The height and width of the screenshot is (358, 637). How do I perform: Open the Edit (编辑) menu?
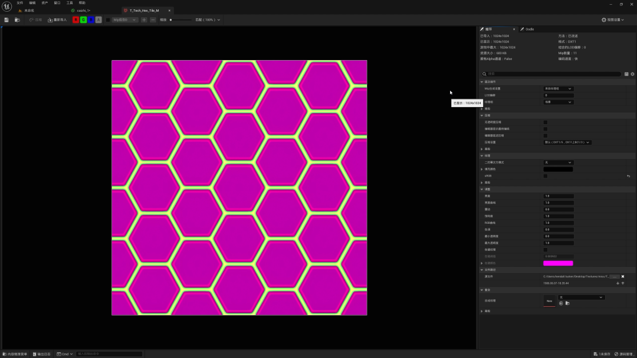click(x=32, y=3)
